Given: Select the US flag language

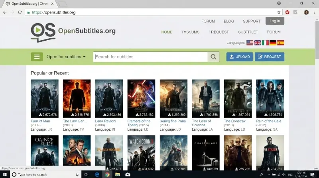Looking at the screenshot, I should pos(250,43).
